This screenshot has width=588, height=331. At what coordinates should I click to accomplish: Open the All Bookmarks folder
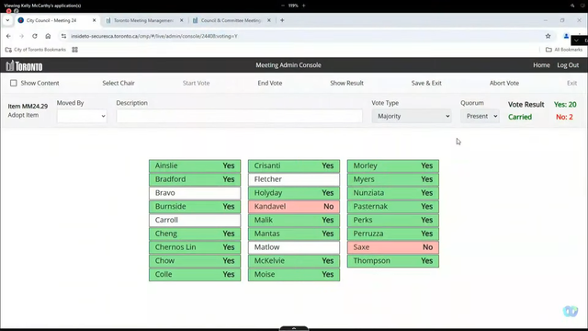564,50
